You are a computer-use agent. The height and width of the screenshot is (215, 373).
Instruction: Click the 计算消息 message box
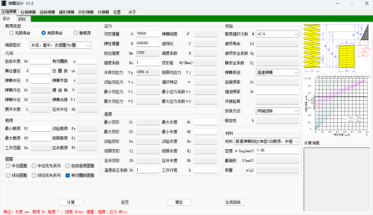pos(337,179)
